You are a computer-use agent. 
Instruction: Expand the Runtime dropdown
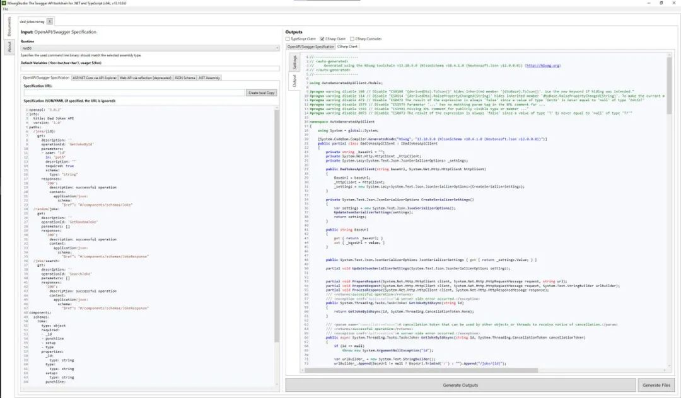click(x=150, y=48)
